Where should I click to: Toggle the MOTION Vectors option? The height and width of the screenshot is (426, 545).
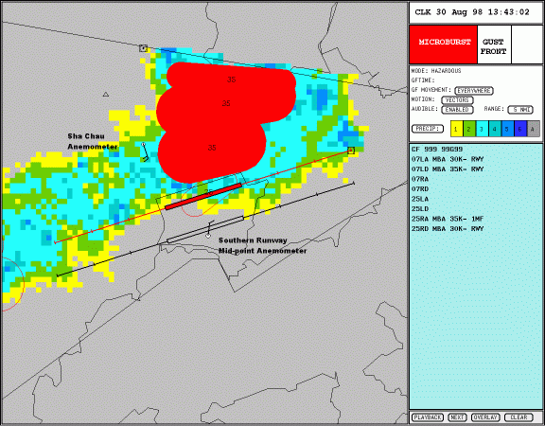(x=457, y=100)
